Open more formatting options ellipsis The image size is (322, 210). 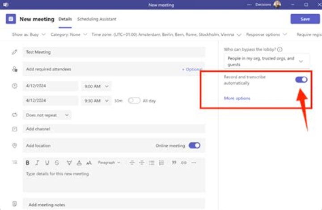pyautogui.click(x=194, y=163)
